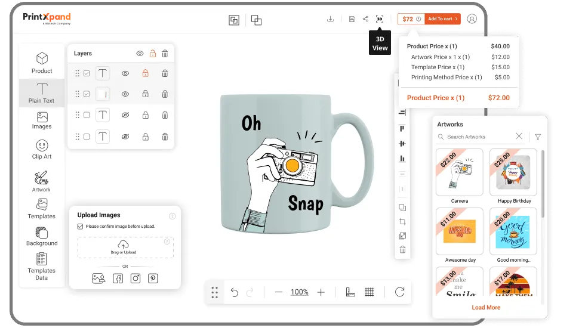The width and height of the screenshot is (582, 328).
Task: Upload from Pinterest
Action: pos(153,279)
